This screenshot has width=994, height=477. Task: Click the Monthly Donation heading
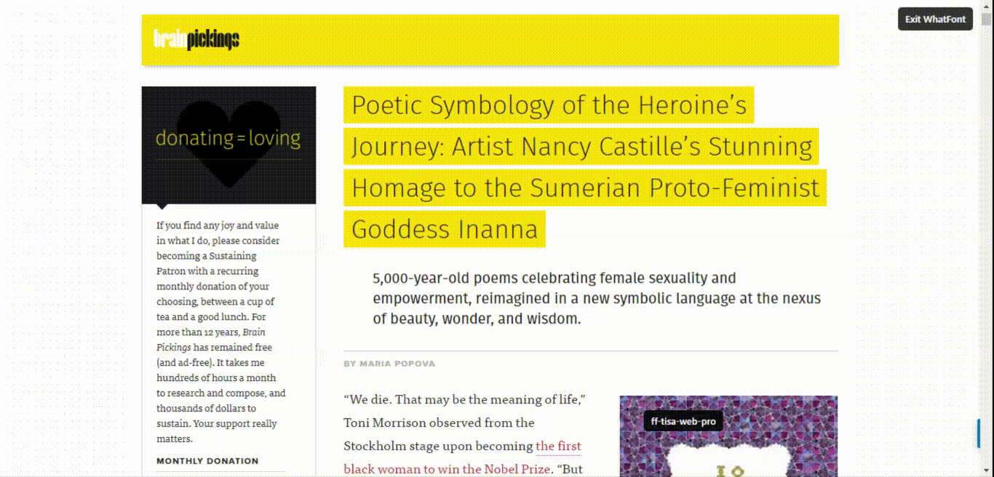(x=207, y=461)
